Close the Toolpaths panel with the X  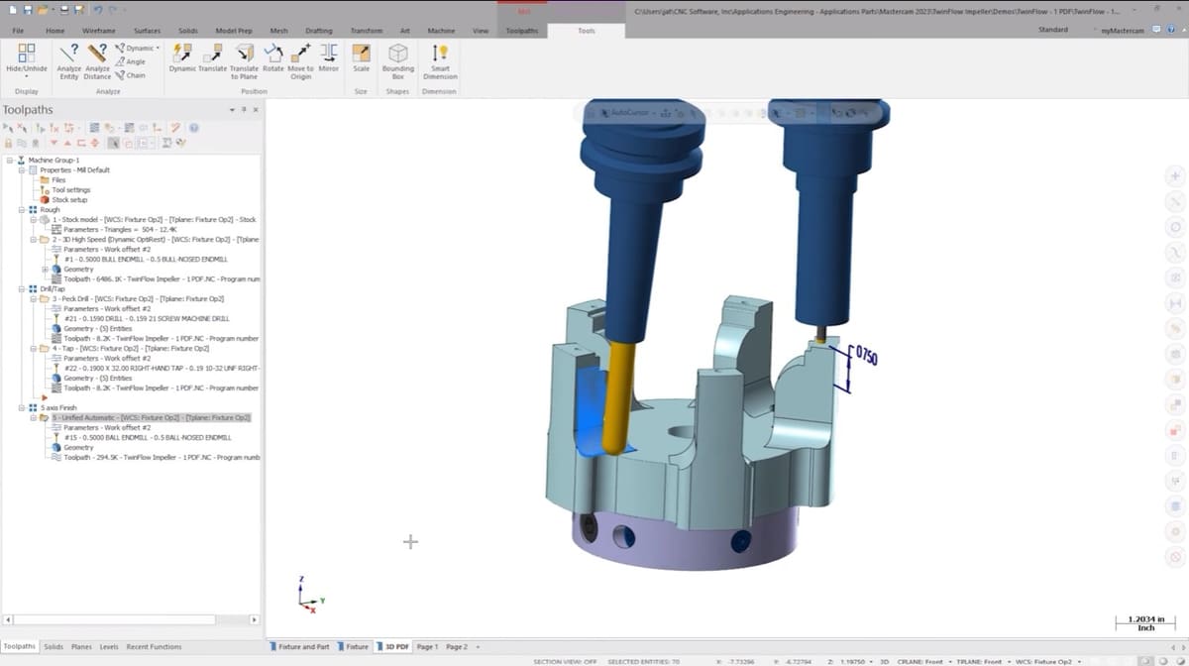(256, 110)
